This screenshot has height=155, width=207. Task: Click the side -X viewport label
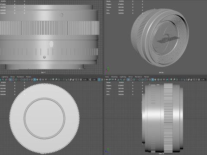(161, 154)
